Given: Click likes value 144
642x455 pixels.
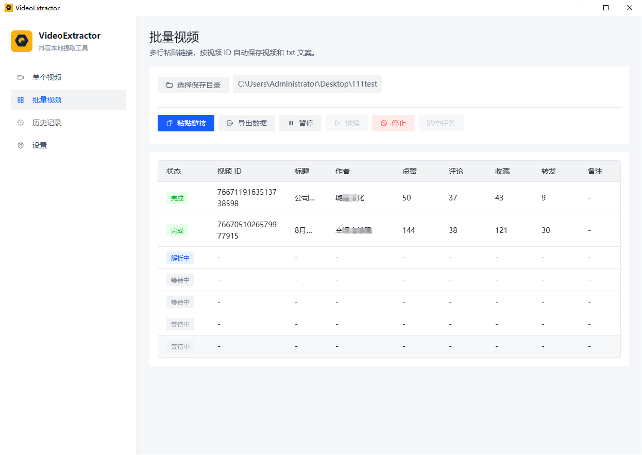Looking at the screenshot, I should 409,230.
